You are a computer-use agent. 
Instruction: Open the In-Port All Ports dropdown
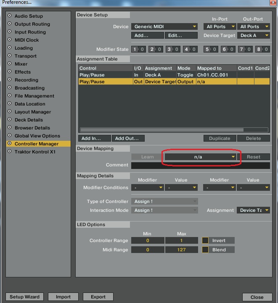220,26
